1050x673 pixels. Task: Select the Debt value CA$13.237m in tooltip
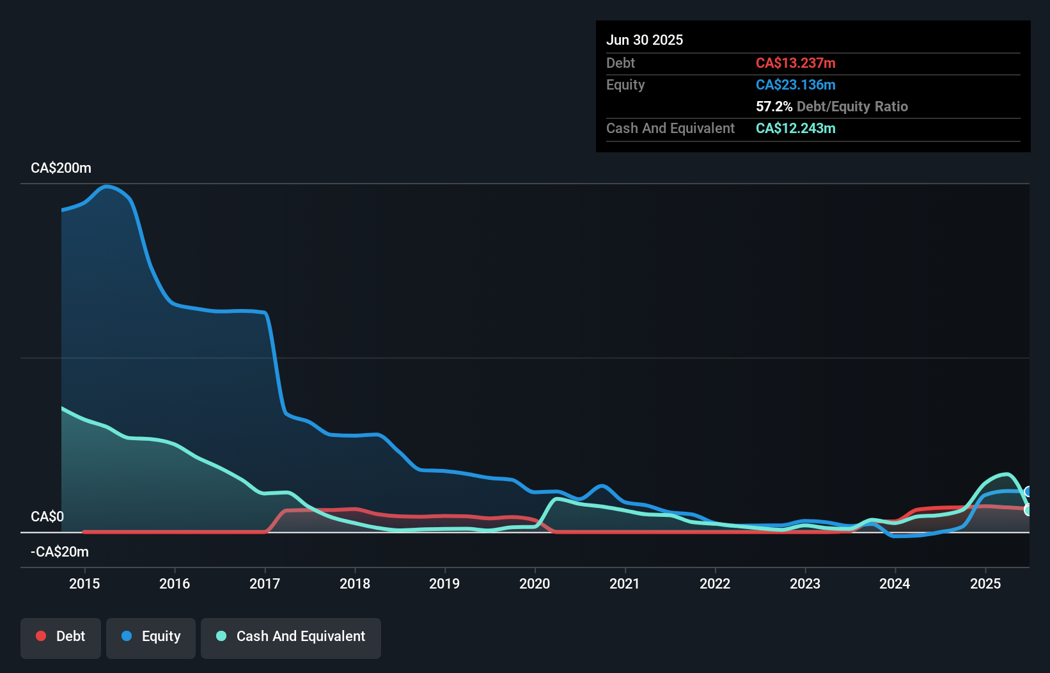[x=796, y=63]
